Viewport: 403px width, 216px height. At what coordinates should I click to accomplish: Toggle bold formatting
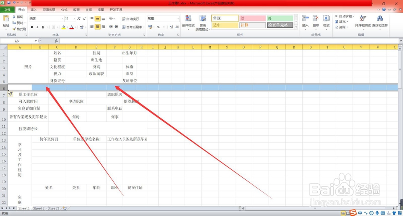click(x=31, y=27)
